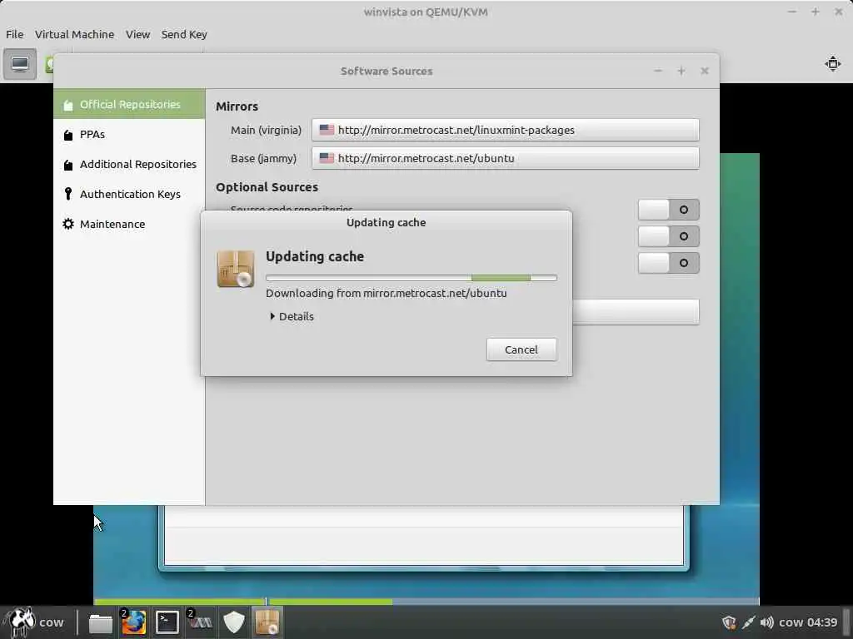Click the US flag on the Main mirror field

point(327,130)
